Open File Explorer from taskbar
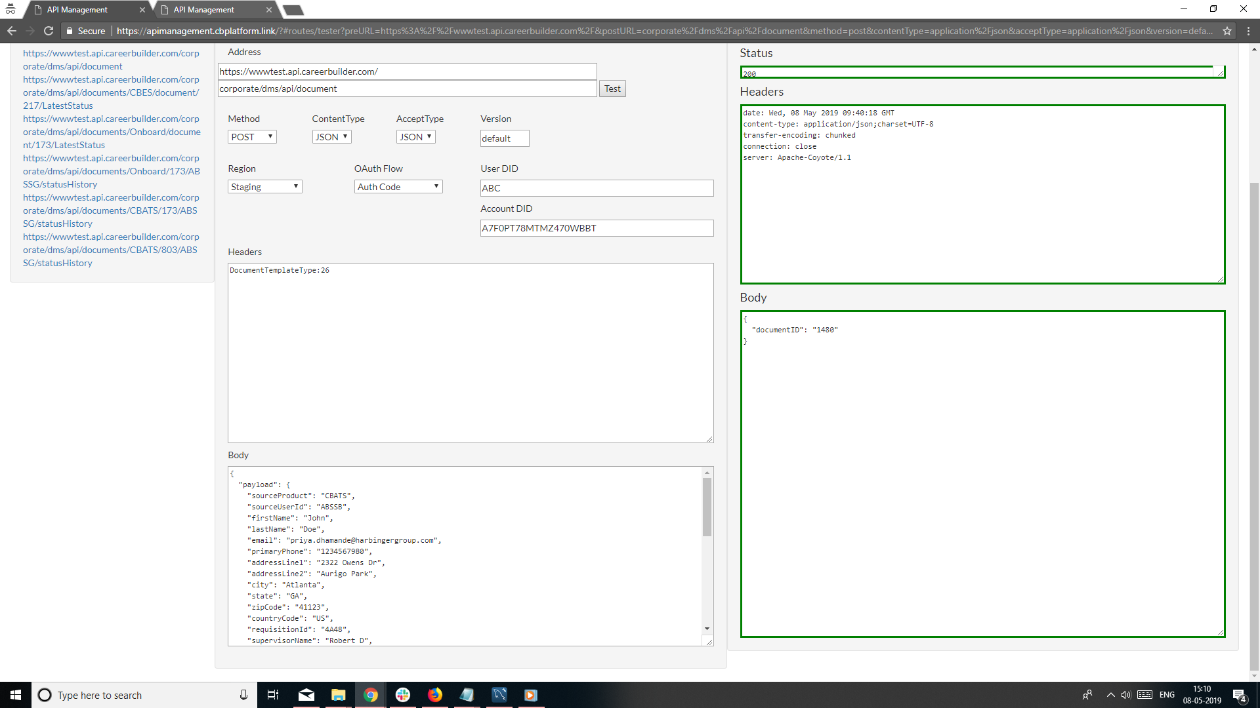Viewport: 1260px width, 708px height. pyautogui.click(x=339, y=695)
